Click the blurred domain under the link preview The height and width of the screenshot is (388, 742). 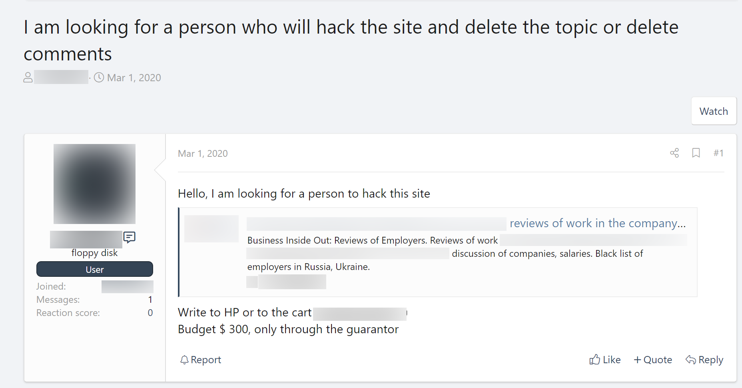point(292,282)
